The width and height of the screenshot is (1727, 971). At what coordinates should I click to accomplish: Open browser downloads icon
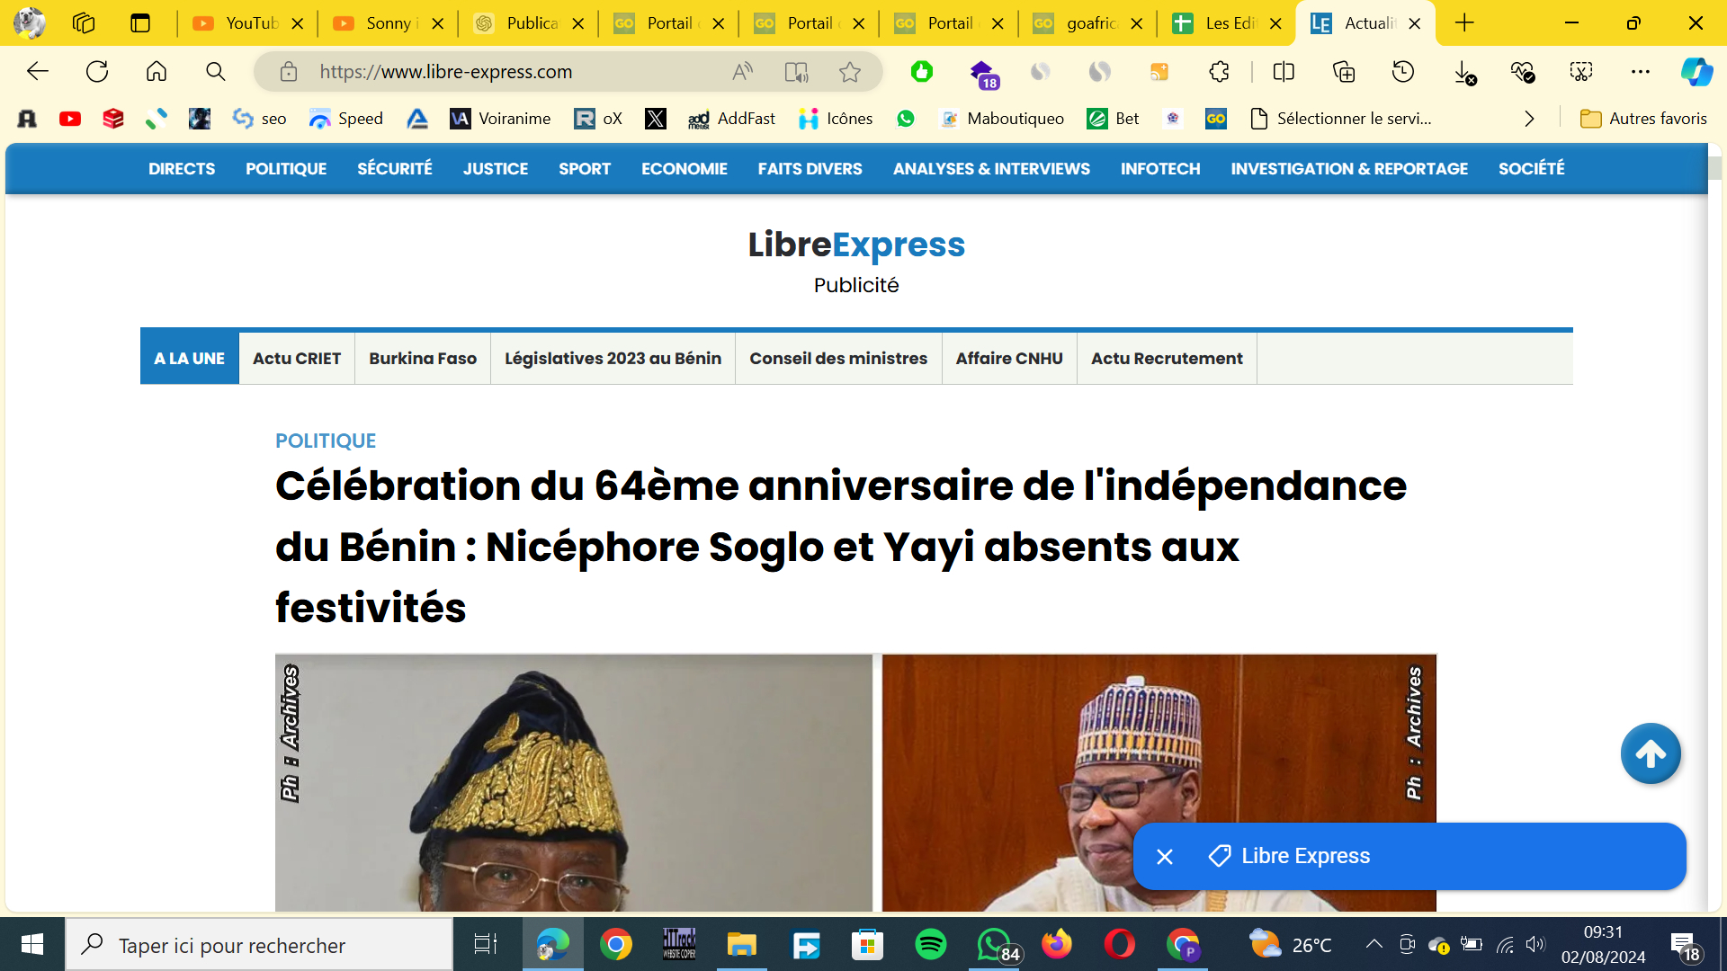(x=1464, y=72)
